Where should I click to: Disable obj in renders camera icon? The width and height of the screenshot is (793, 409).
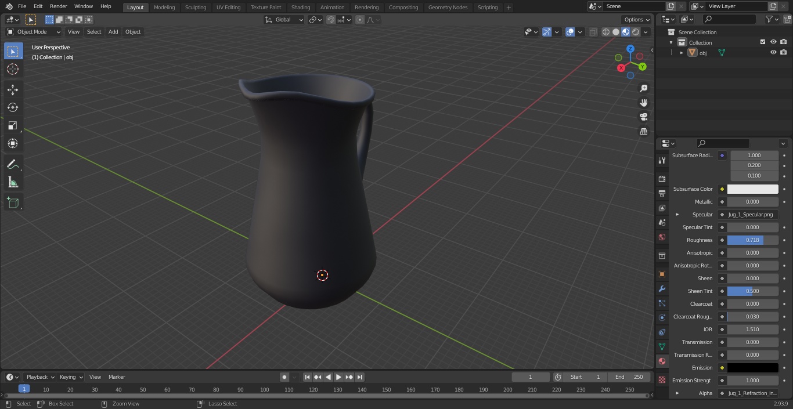tap(783, 52)
